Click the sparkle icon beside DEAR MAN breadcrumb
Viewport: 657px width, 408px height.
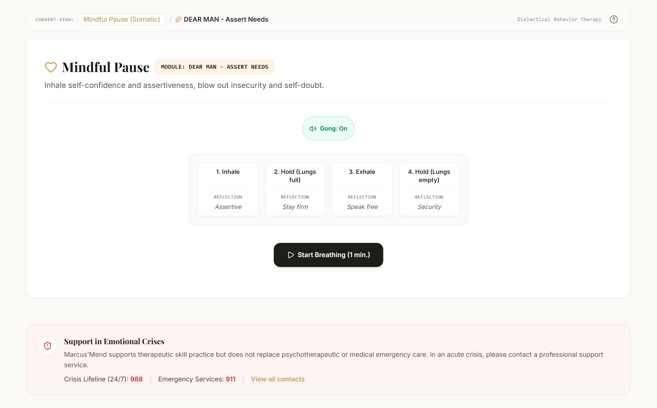tap(178, 19)
